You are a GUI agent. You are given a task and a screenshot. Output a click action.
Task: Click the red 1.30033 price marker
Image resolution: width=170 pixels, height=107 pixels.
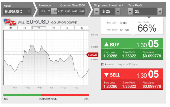pos(92,55)
